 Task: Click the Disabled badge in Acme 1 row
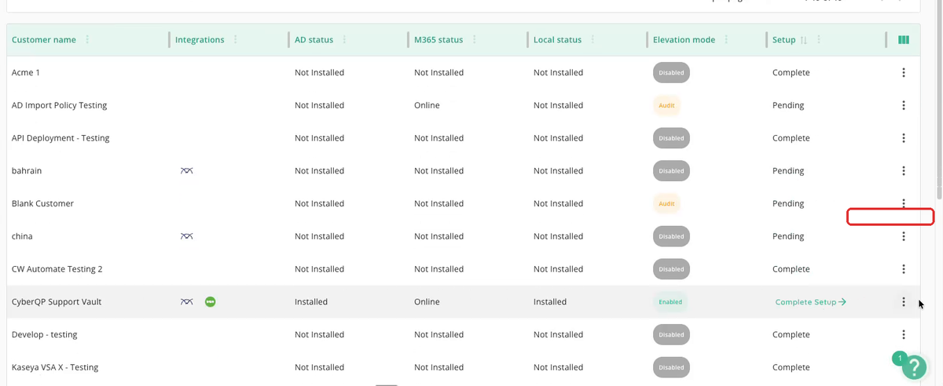pos(671,72)
